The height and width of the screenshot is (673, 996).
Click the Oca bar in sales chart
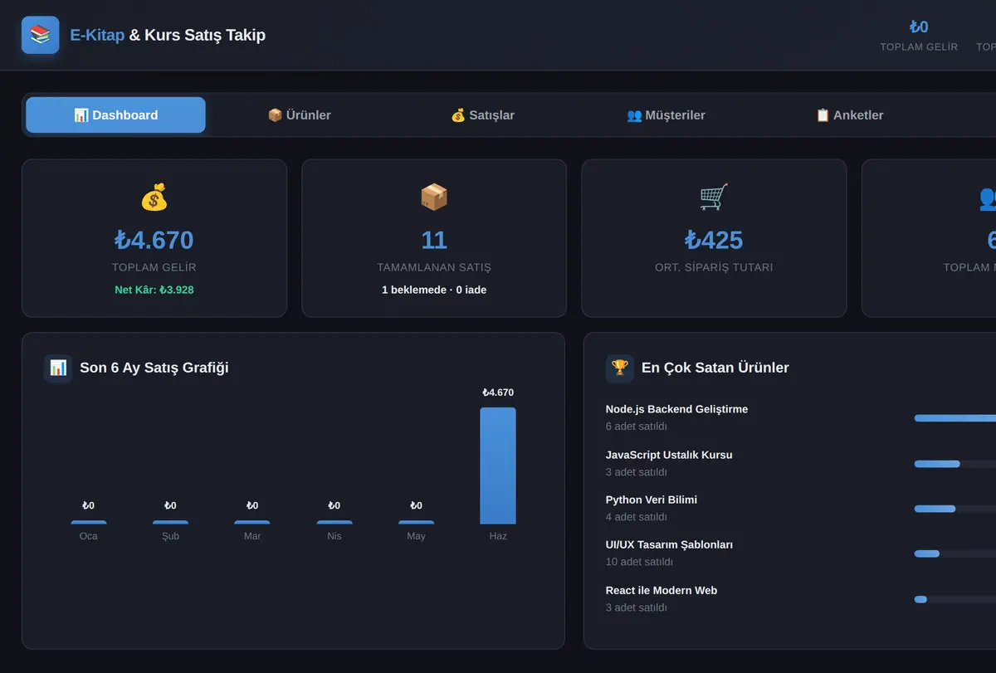pyautogui.click(x=89, y=522)
